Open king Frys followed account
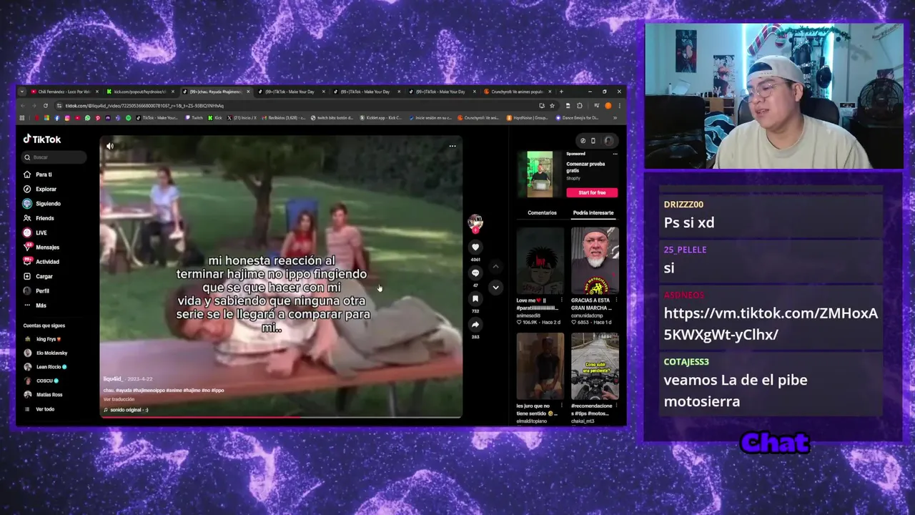 (x=43, y=339)
